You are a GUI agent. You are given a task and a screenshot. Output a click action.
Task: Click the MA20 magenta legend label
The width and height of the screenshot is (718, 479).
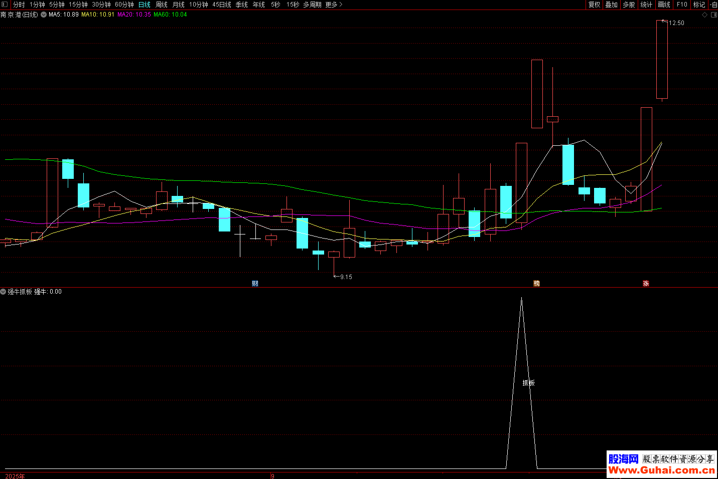click(x=134, y=15)
